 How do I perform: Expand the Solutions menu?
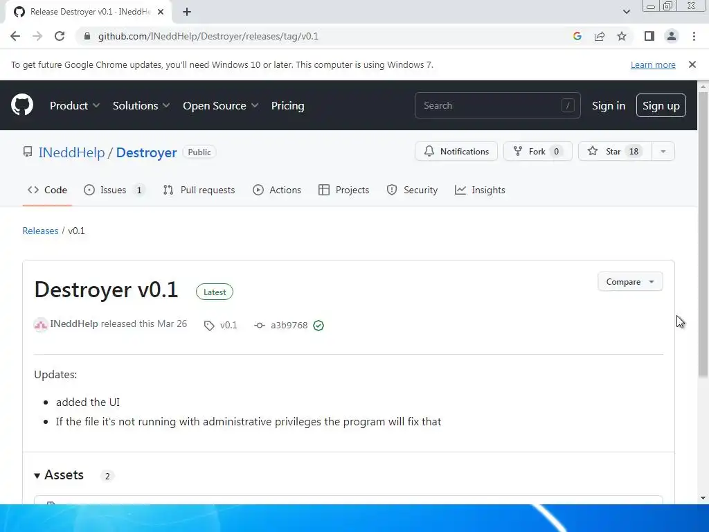[x=141, y=105]
